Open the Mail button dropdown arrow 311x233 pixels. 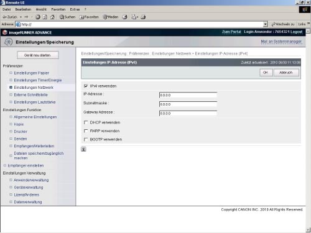pos(137,17)
